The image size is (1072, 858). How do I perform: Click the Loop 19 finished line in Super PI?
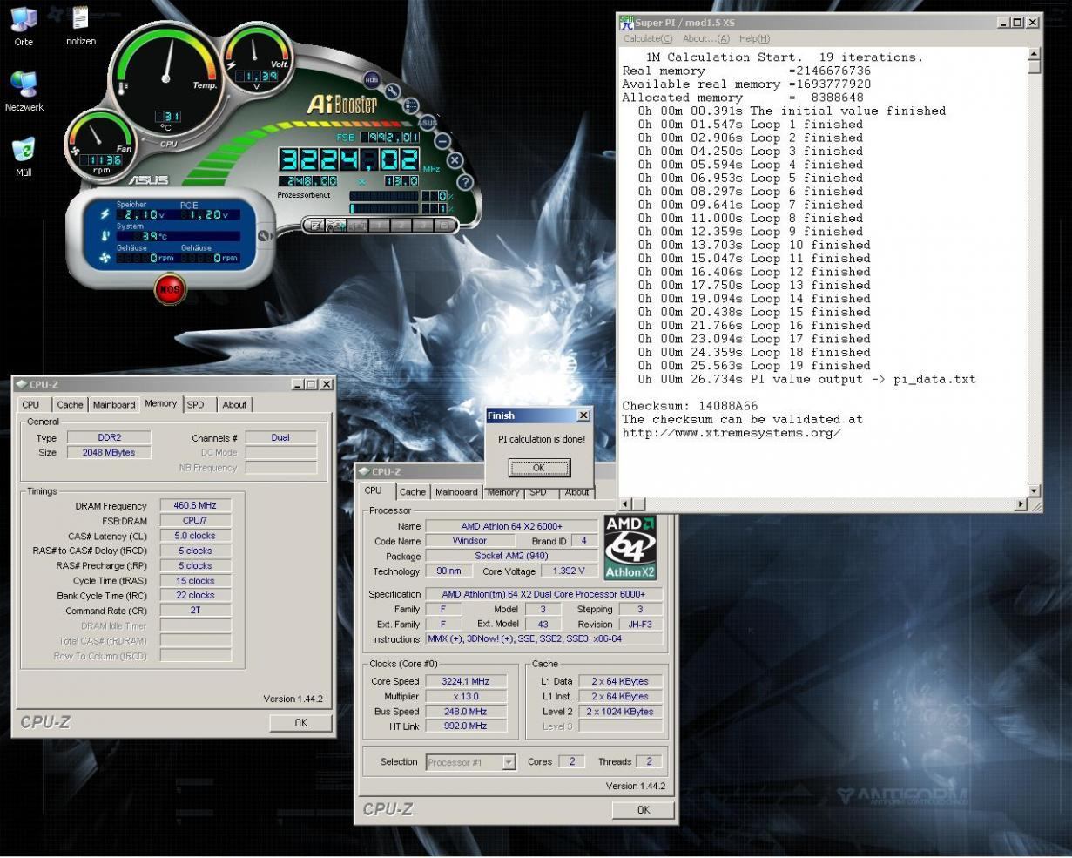754,366
